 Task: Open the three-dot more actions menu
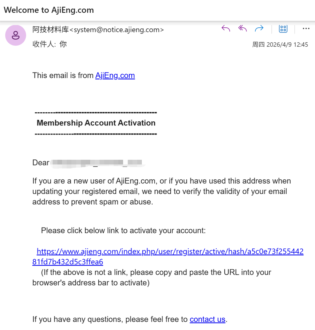pyautogui.click(x=306, y=28)
